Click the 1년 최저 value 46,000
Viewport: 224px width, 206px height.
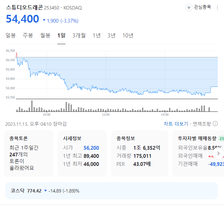tap(91, 164)
